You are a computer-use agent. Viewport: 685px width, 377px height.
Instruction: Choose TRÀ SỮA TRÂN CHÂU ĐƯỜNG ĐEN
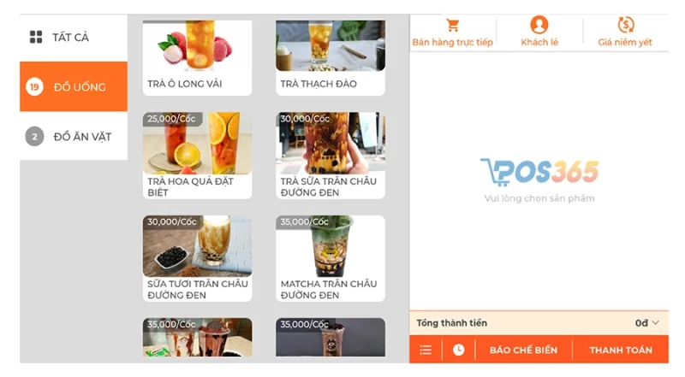pyautogui.click(x=331, y=156)
